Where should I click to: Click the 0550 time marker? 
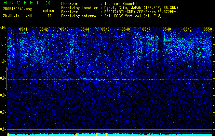pyautogui.click(x=208, y=29)
